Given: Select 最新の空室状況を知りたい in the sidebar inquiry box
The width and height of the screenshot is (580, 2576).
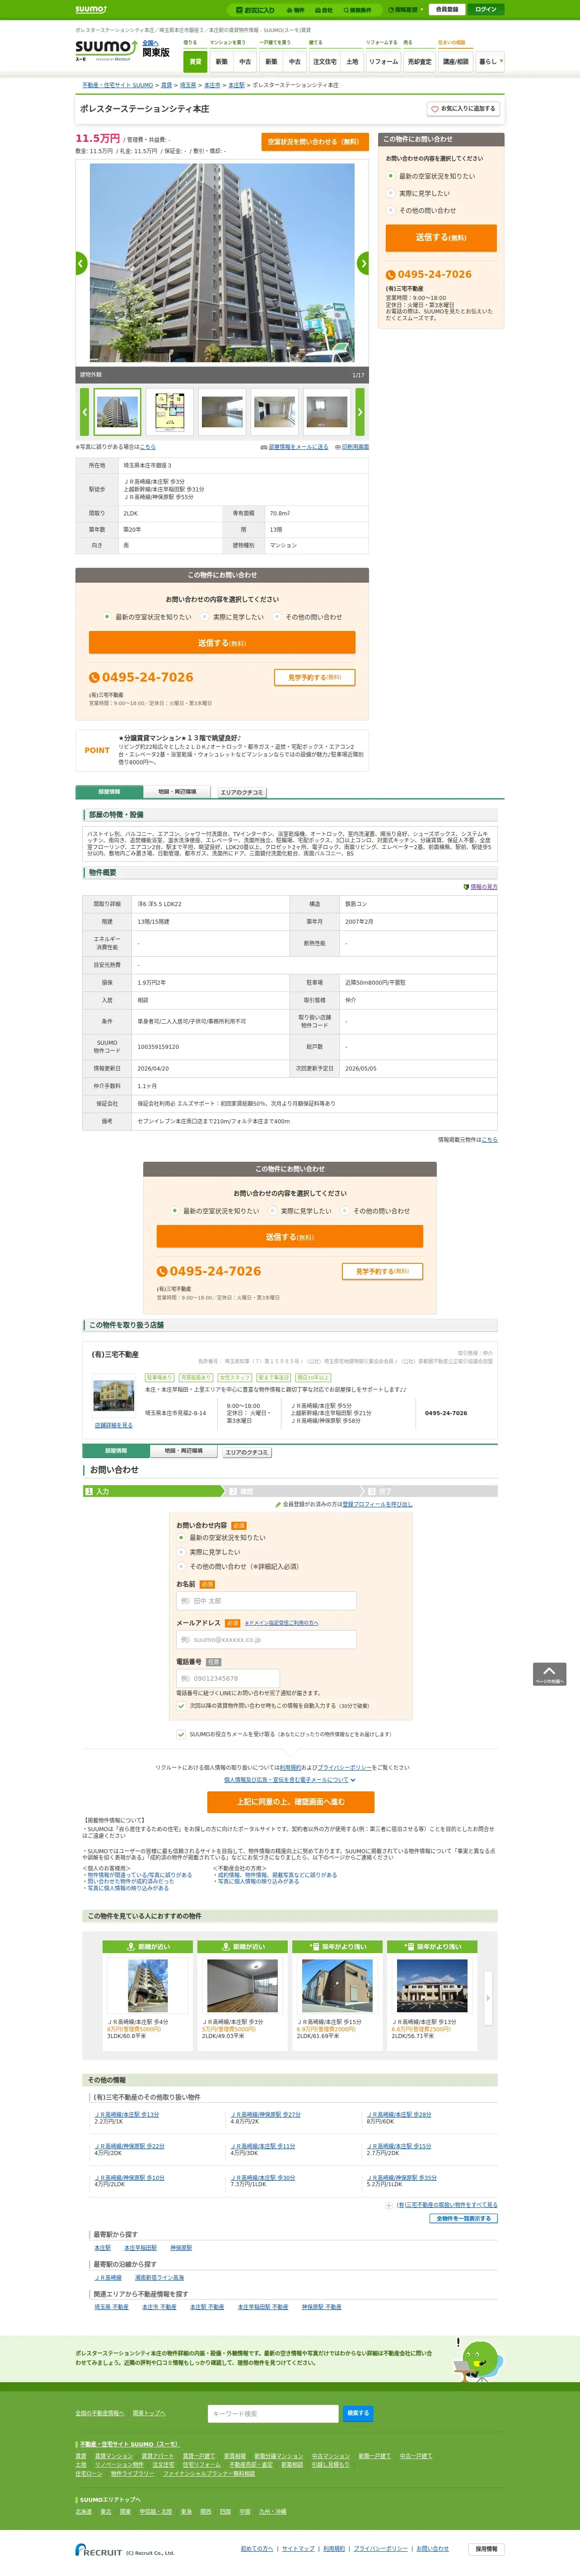Looking at the screenshot, I should (x=391, y=176).
